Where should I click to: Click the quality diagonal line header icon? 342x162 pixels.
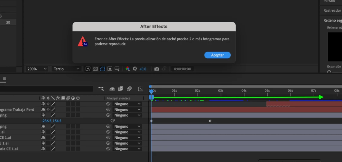53,98
